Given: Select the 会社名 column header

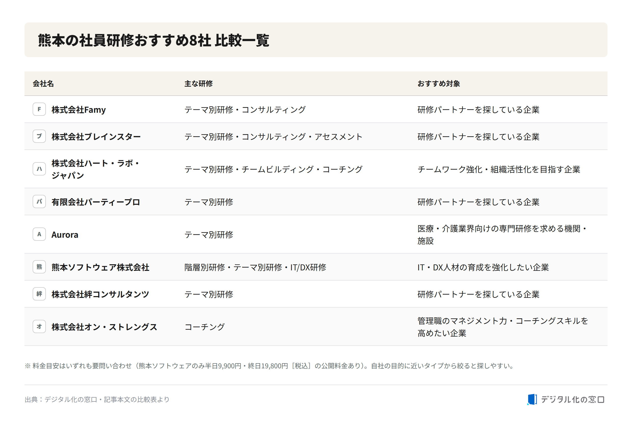Looking at the screenshot, I should coord(43,84).
